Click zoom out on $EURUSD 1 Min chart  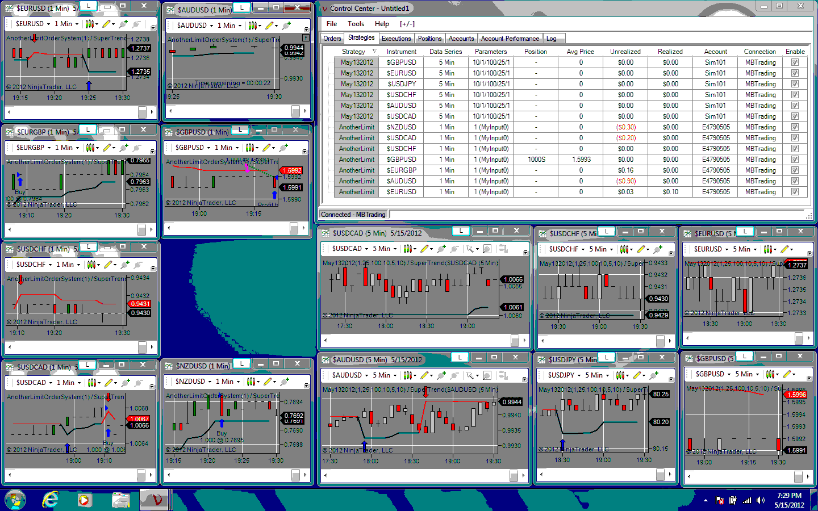[x=136, y=24]
